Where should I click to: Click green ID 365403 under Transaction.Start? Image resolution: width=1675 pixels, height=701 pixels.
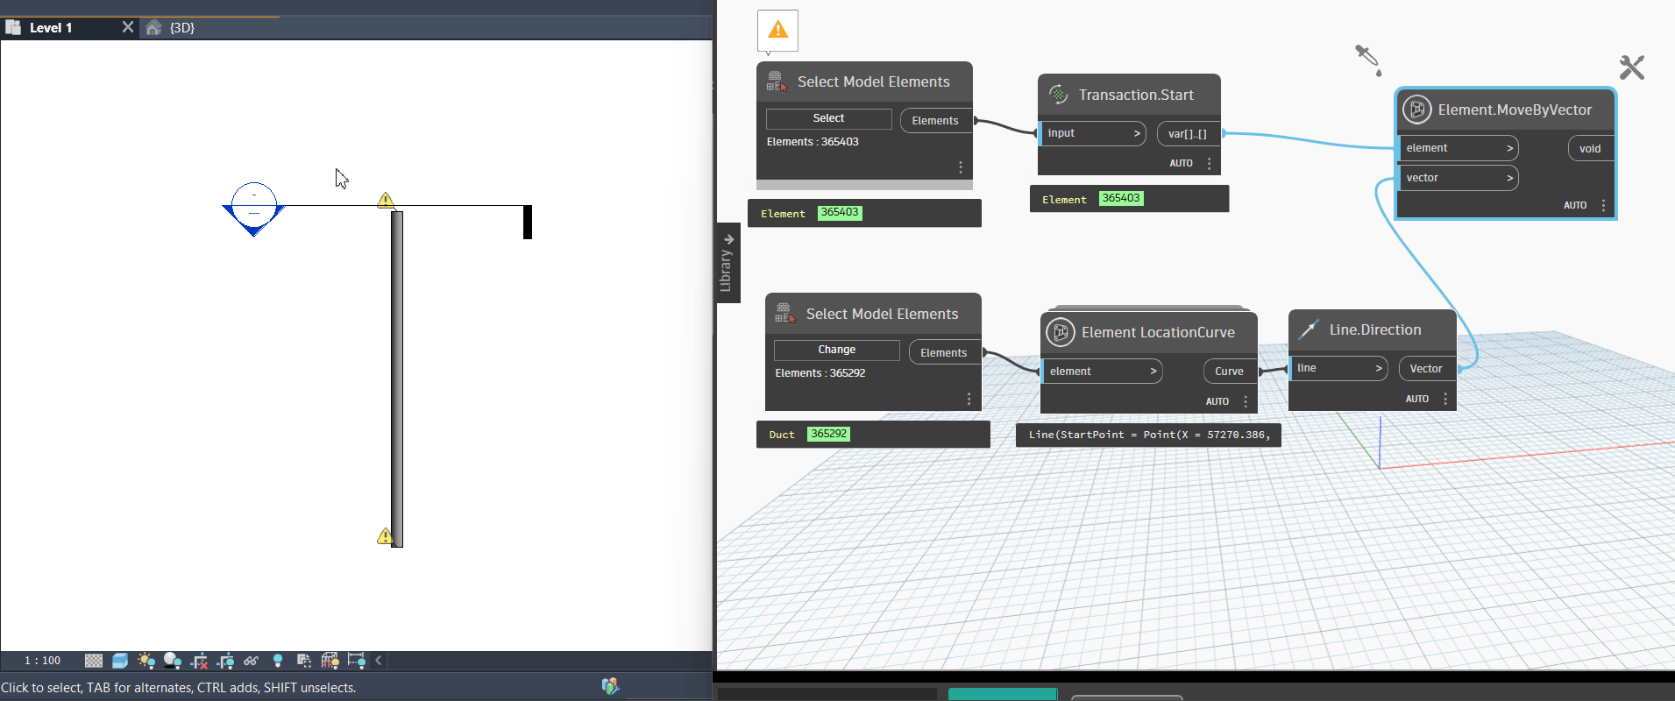point(1121,199)
